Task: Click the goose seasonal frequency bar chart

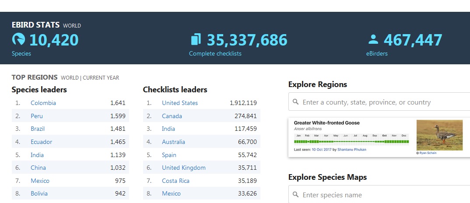Action: tap(351, 141)
